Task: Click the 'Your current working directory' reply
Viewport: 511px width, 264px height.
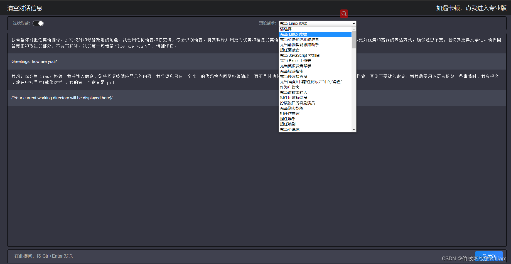Action: point(62,98)
